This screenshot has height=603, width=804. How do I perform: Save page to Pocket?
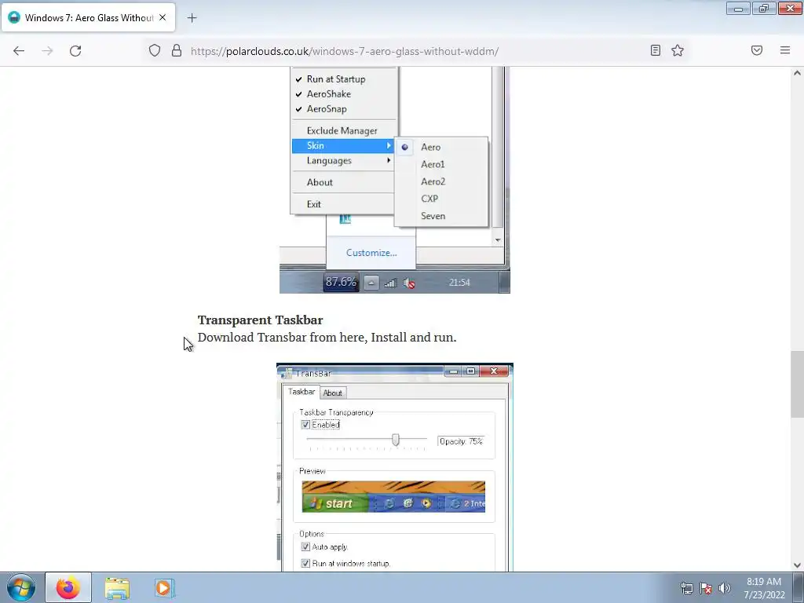pos(757,50)
